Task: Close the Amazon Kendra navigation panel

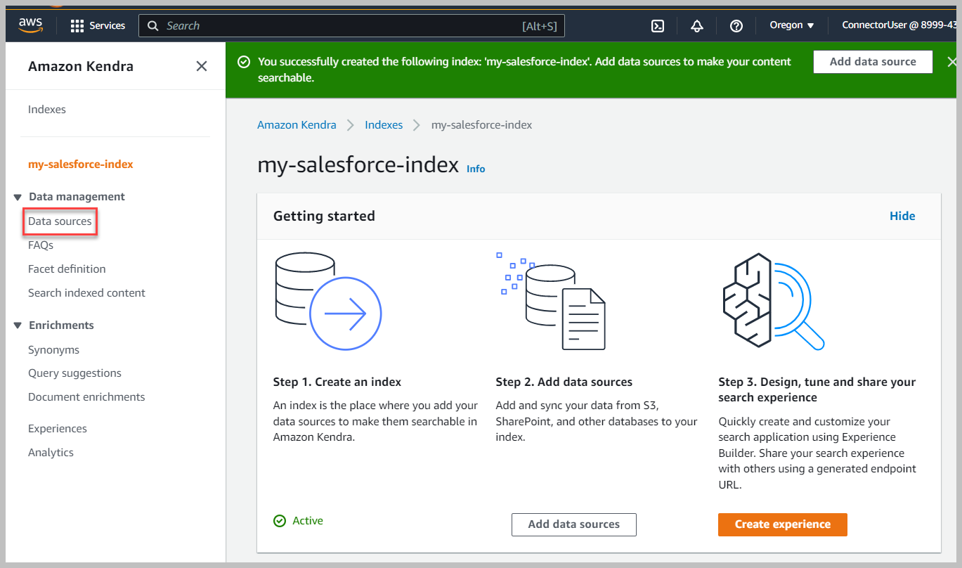Action: click(202, 66)
